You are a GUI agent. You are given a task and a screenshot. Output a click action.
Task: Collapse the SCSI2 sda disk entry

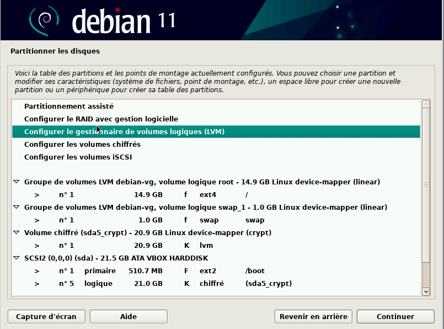tap(16, 258)
